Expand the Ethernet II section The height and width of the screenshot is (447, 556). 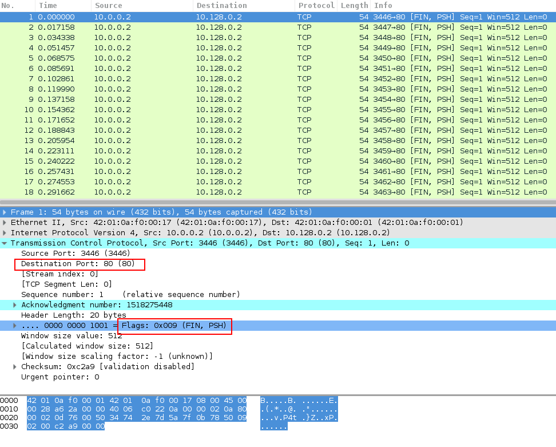[x=4, y=223]
